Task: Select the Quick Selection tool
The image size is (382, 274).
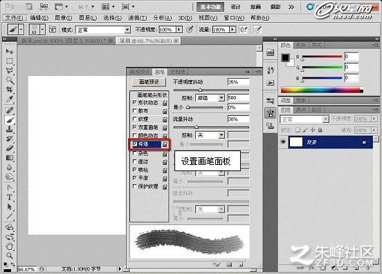Action: tap(9, 80)
